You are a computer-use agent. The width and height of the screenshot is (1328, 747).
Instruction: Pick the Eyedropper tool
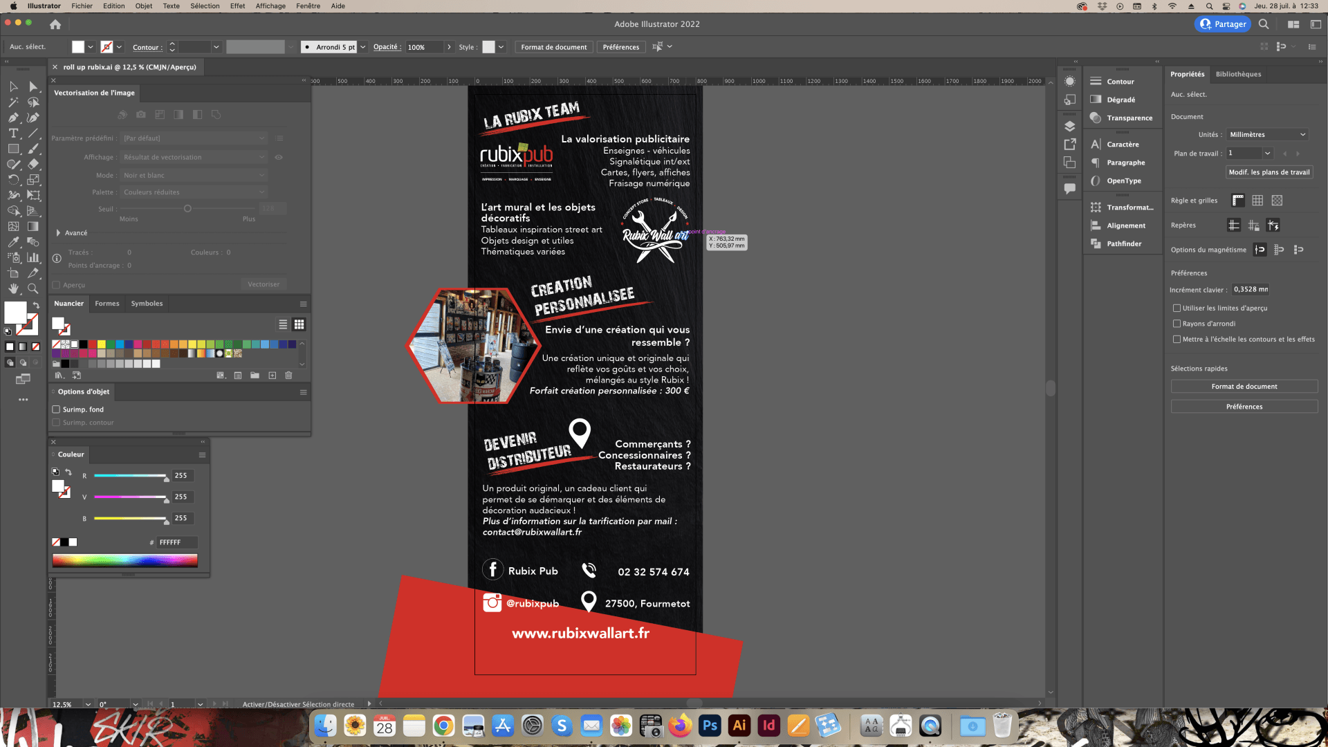(13, 242)
